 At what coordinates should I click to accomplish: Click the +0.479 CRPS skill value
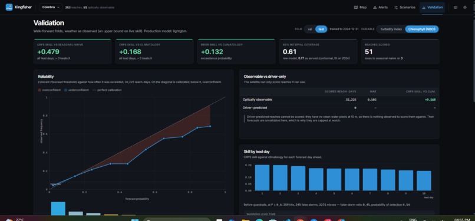pos(48,52)
